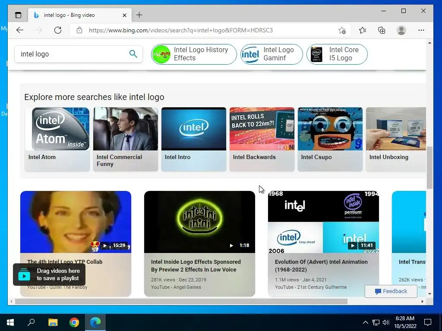Select the Intel Logo History Effects suggestion
442x331 pixels.
tap(194, 54)
